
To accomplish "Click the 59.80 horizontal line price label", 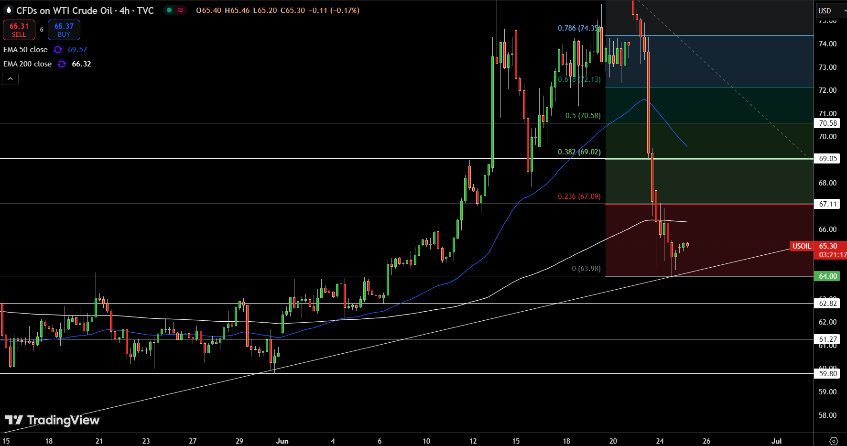I will (828, 374).
